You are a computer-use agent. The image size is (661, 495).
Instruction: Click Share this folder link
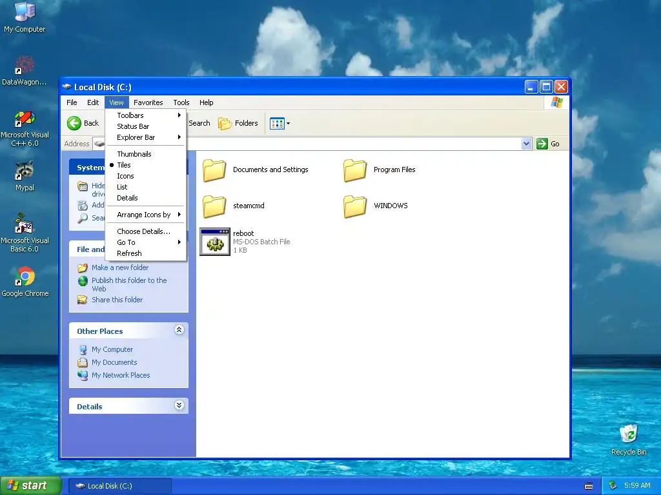coord(117,300)
